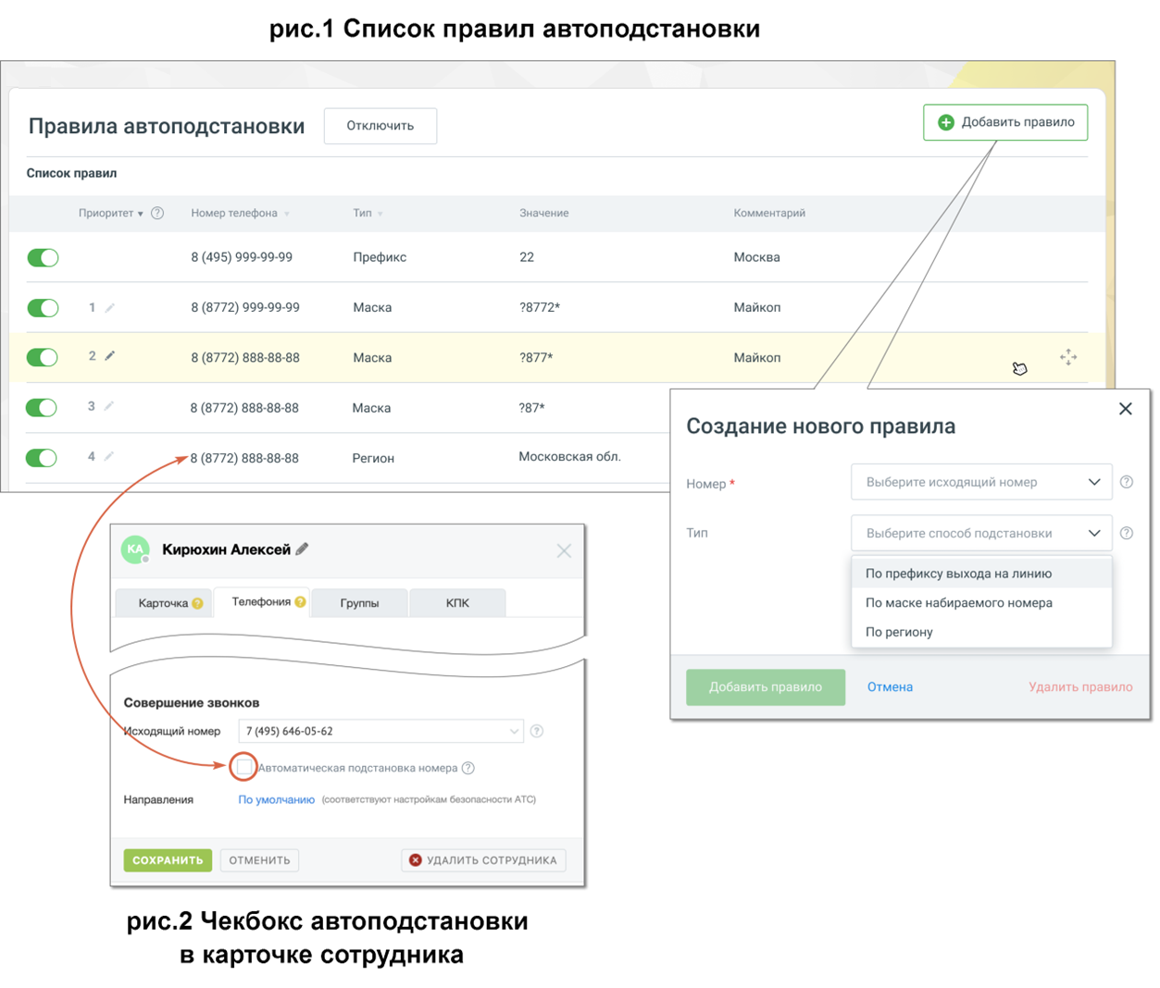Image resolution: width=1160 pixels, height=988 pixels.
Task: Sort by Приоритет column arrow
Action: tap(141, 214)
